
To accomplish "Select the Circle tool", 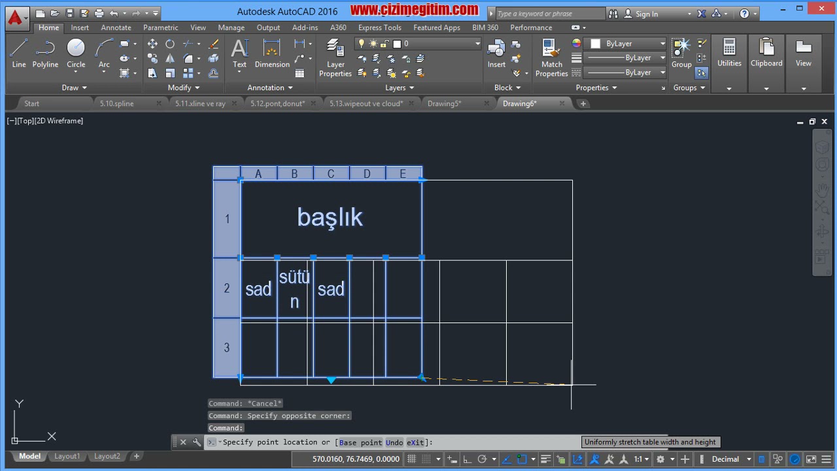I will (x=76, y=53).
